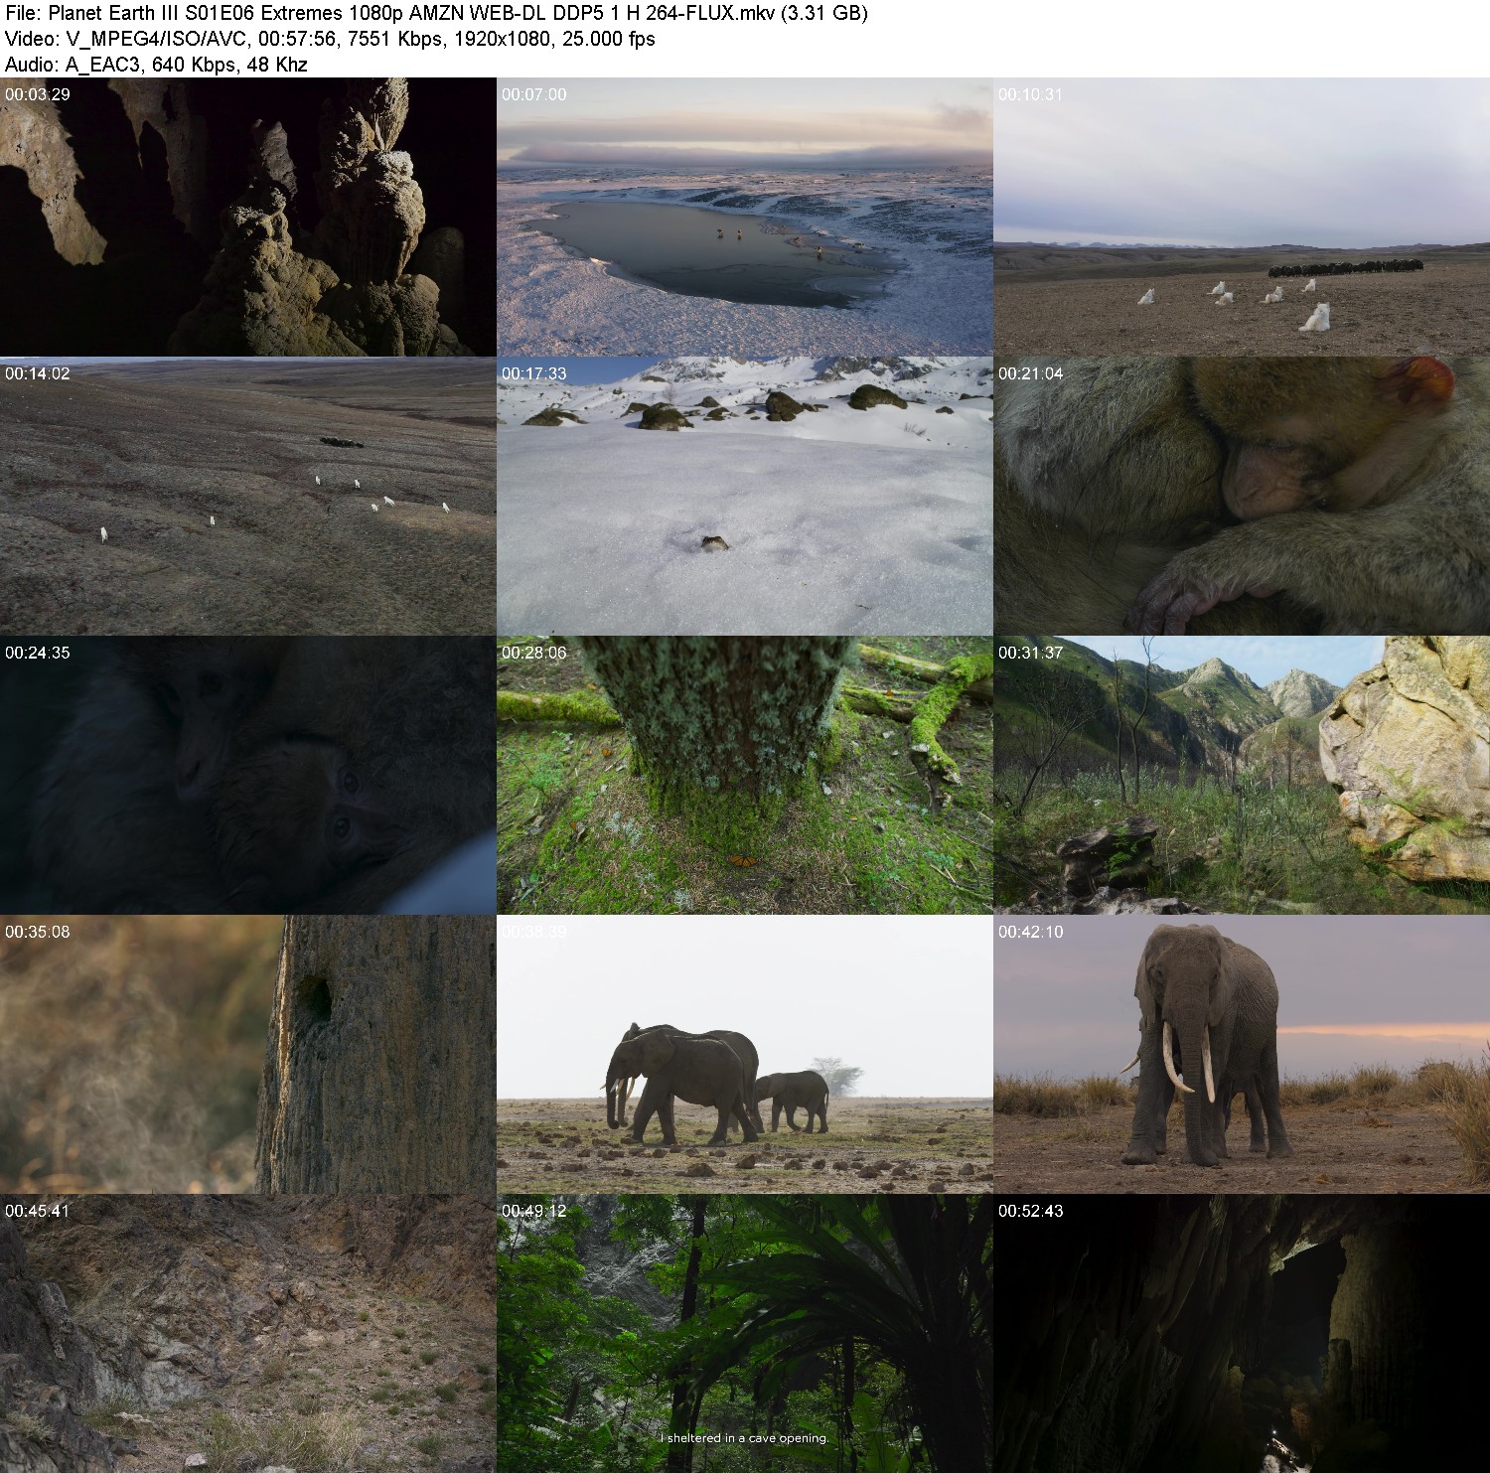The width and height of the screenshot is (1490, 1473).
Task: Select the tree hollow thumbnail at 00:35:08
Action: 247,1054
